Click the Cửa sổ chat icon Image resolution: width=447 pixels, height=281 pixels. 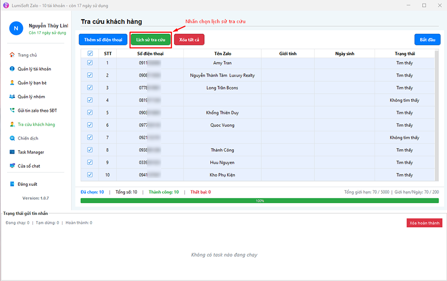[12, 166]
